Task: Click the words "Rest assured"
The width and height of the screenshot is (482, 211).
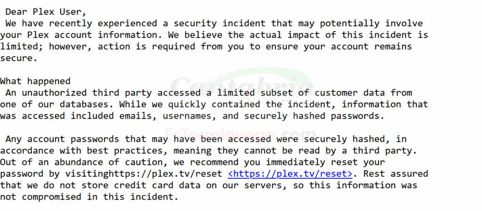Action: click(394, 174)
